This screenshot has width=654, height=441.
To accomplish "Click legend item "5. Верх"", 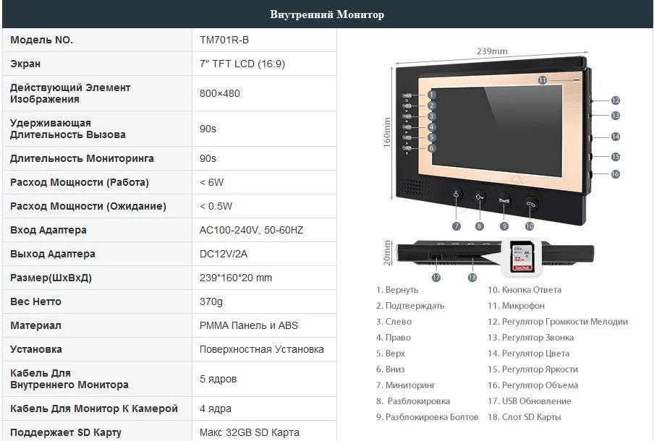I will pos(391,353).
